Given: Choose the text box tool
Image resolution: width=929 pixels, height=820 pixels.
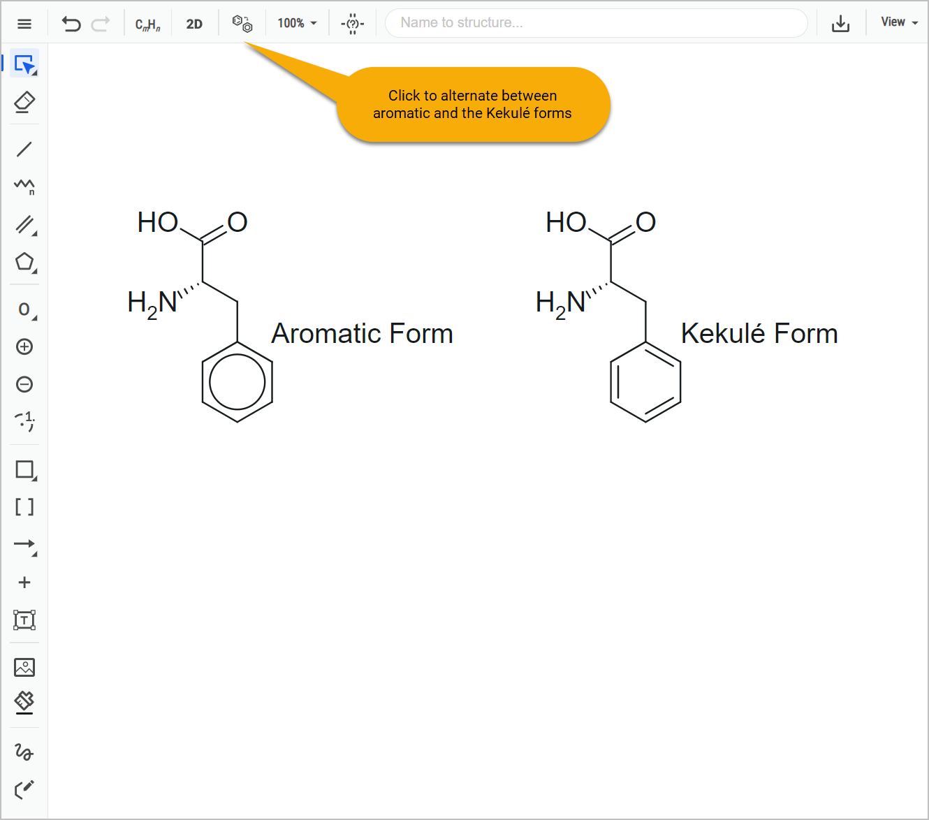Looking at the screenshot, I should pos(24,620).
